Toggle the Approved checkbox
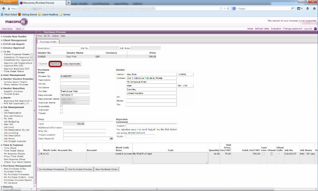The image size is (318, 191). coord(61,110)
